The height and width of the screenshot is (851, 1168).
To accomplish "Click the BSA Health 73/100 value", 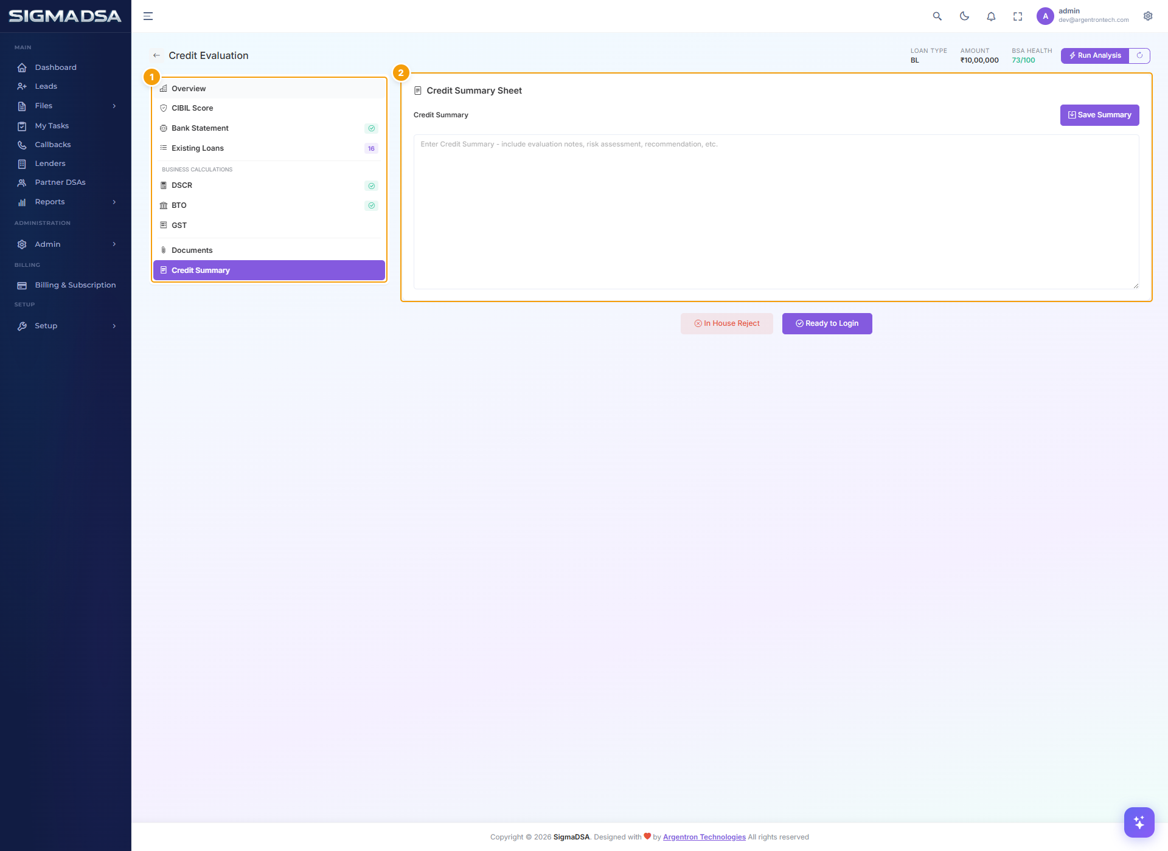I will (x=1023, y=60).
